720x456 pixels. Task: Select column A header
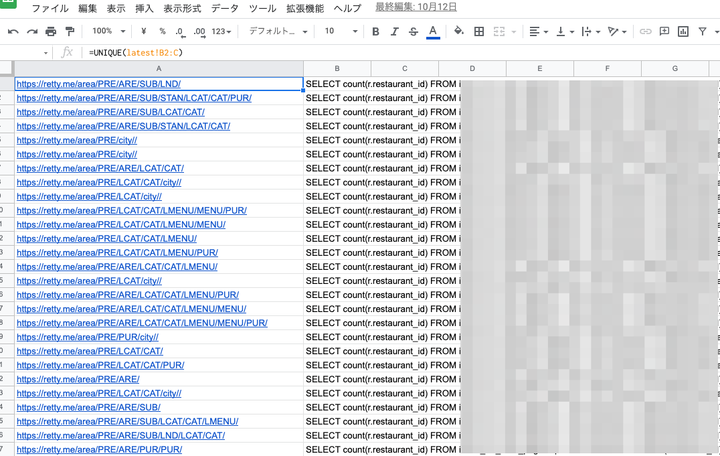(159, 68)
